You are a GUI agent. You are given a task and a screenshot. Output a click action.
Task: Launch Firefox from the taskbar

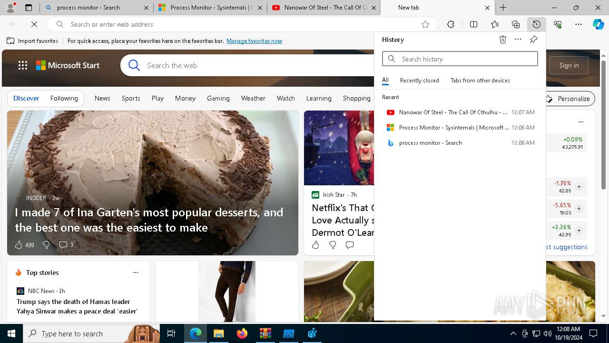coord(242,333)
